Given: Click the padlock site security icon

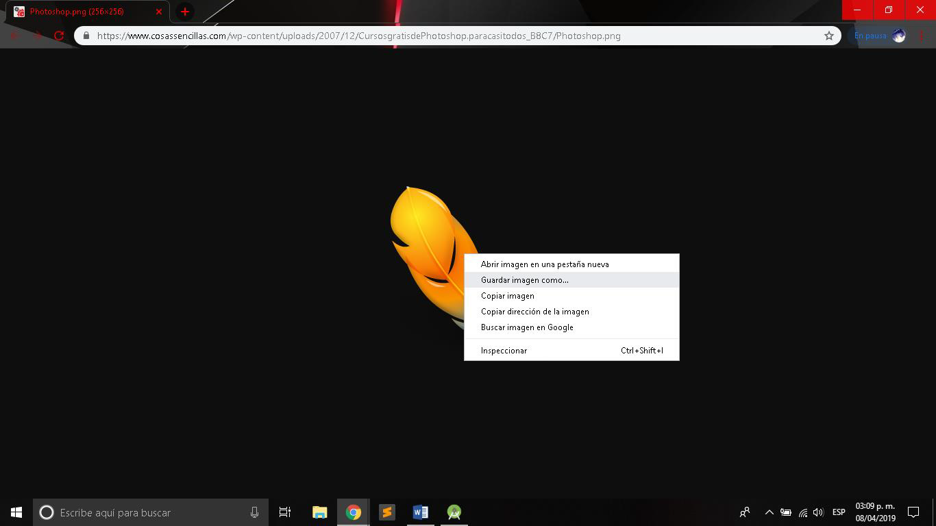Looking at the screenshot, I should [86, 36].
